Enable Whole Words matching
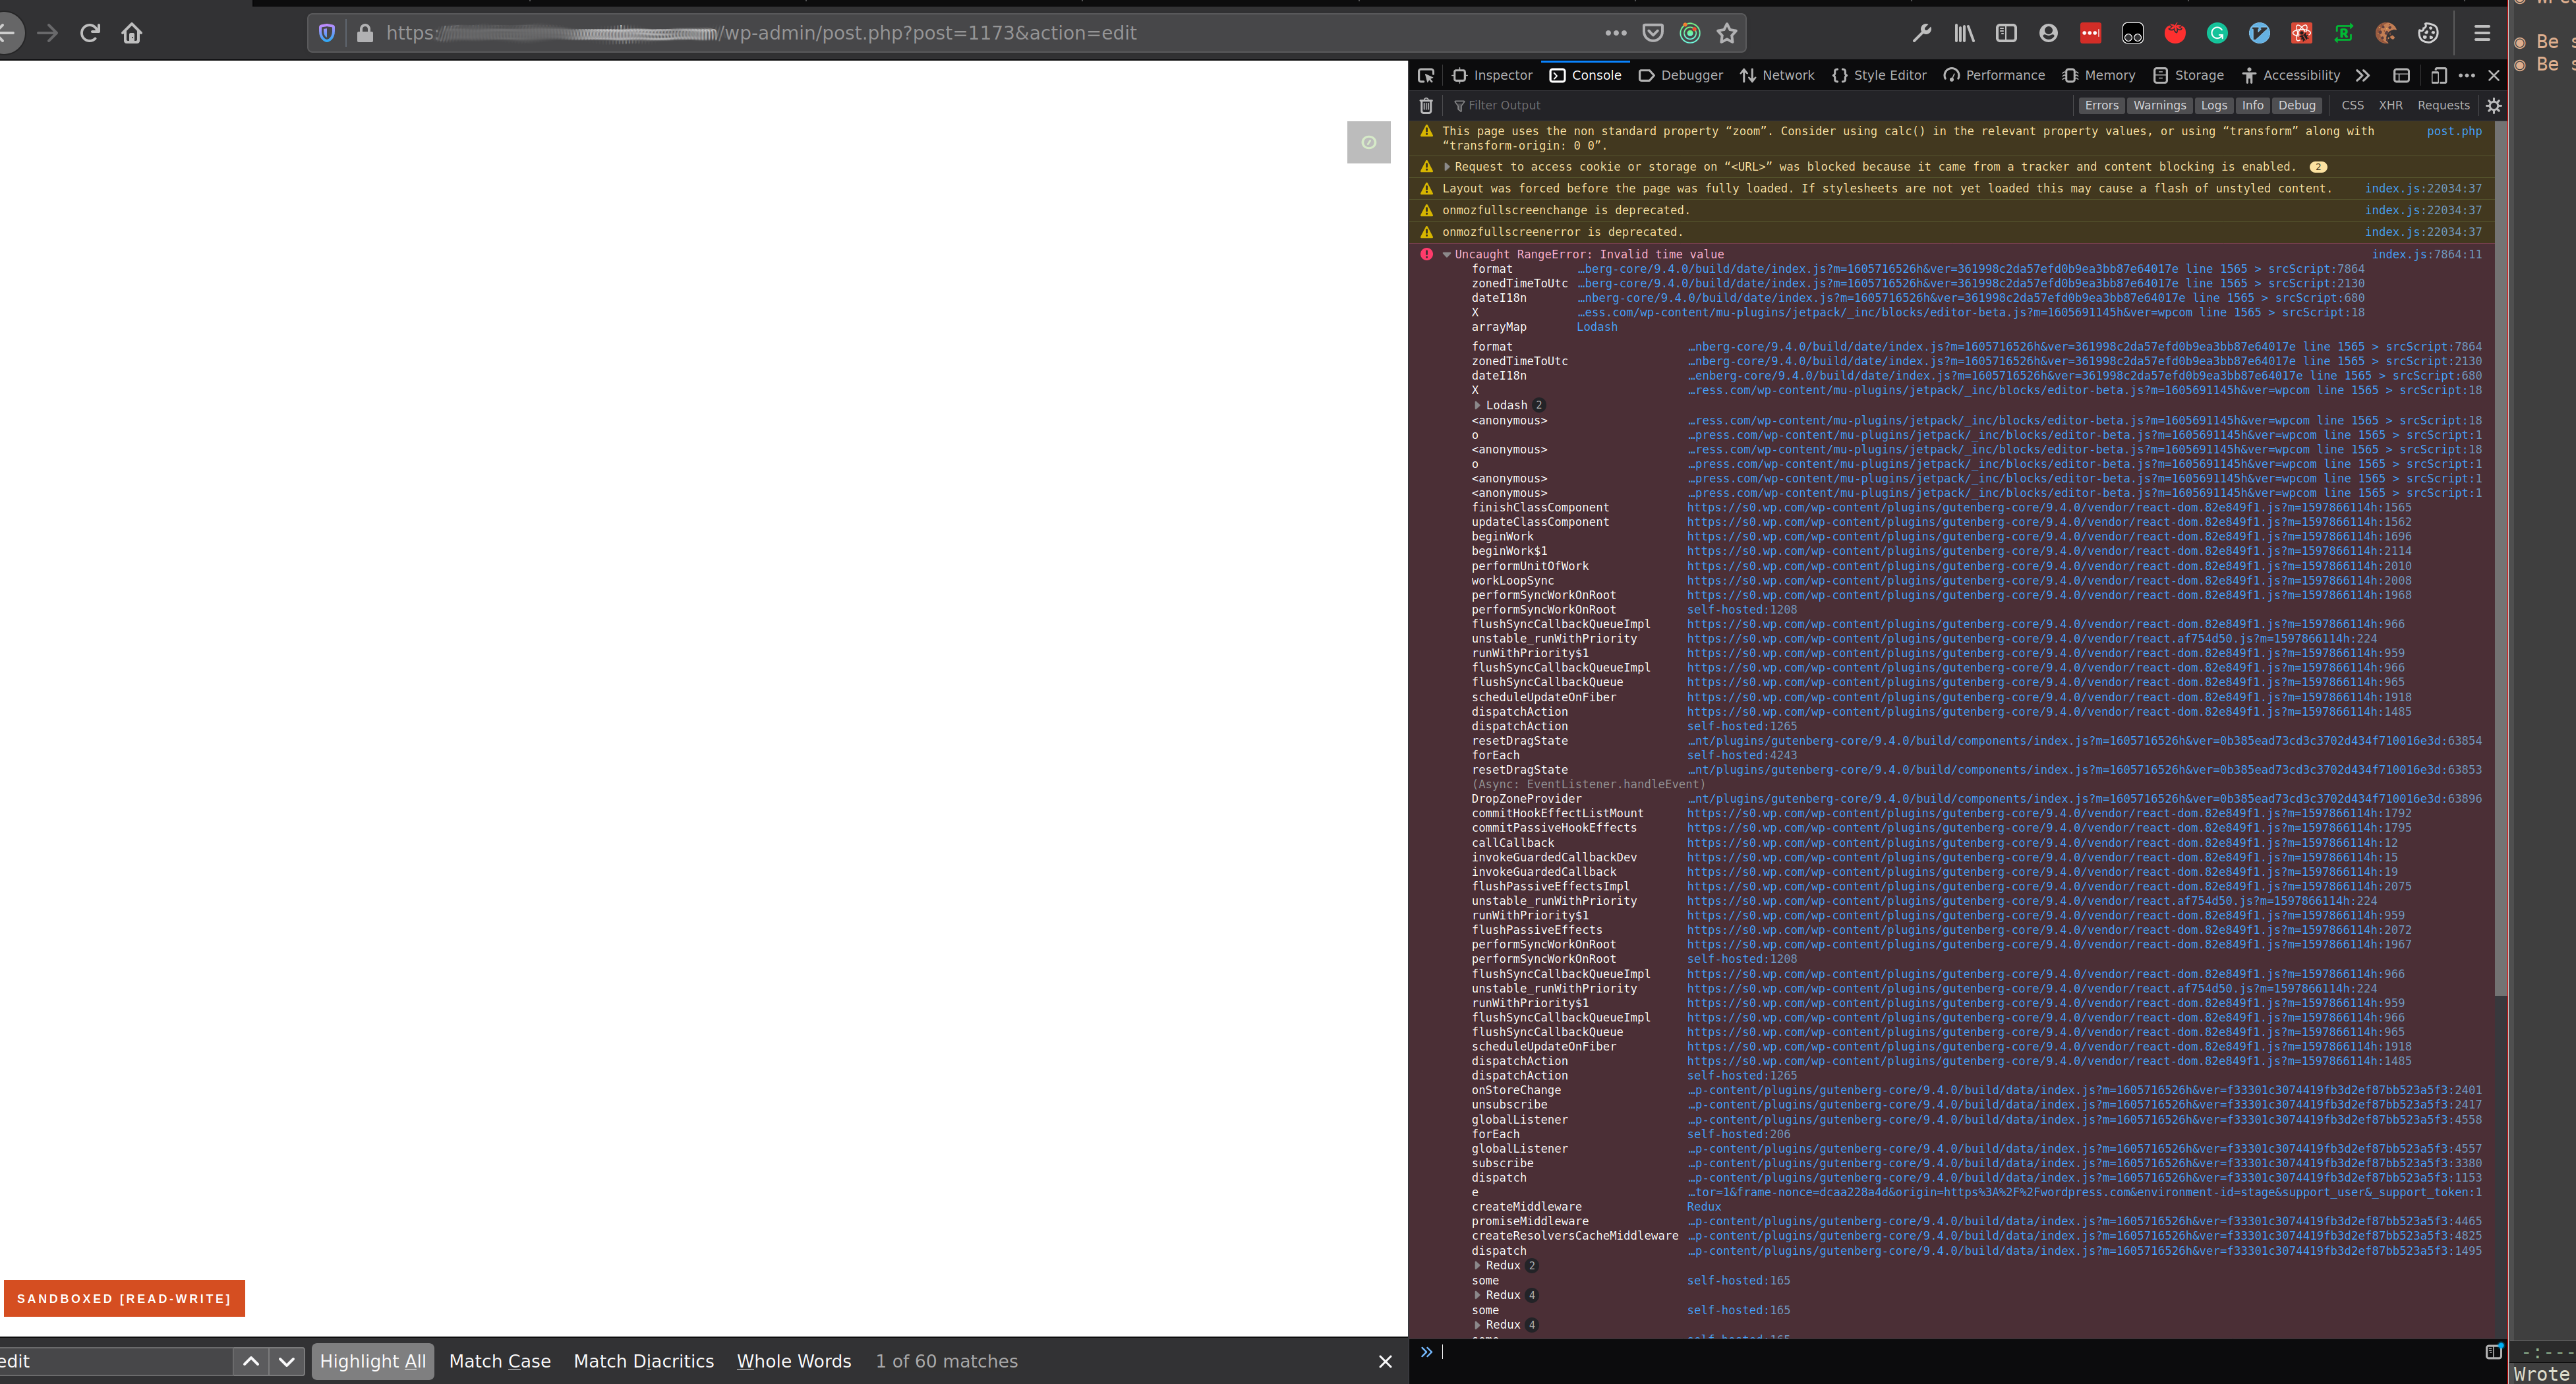This screenshot has width=2576, height=1384. pos(793,1361)
